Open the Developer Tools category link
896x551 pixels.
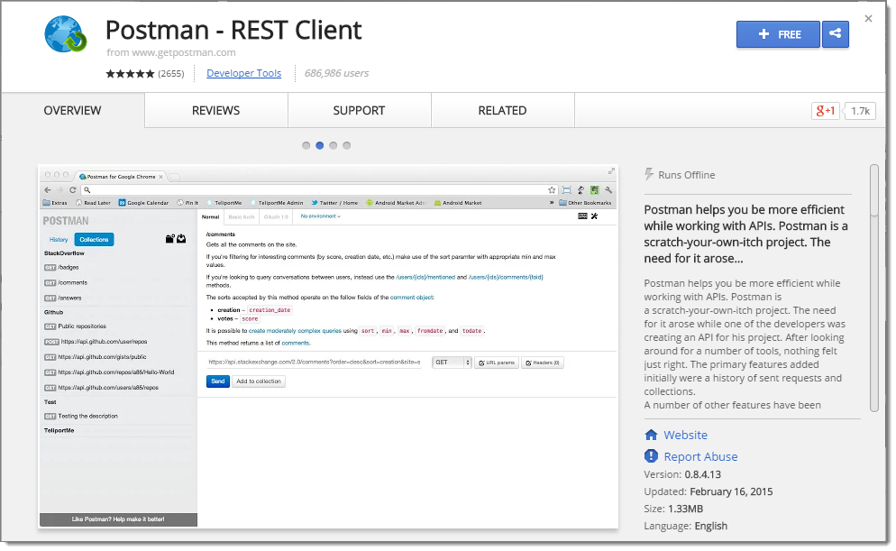pos(244,73)
